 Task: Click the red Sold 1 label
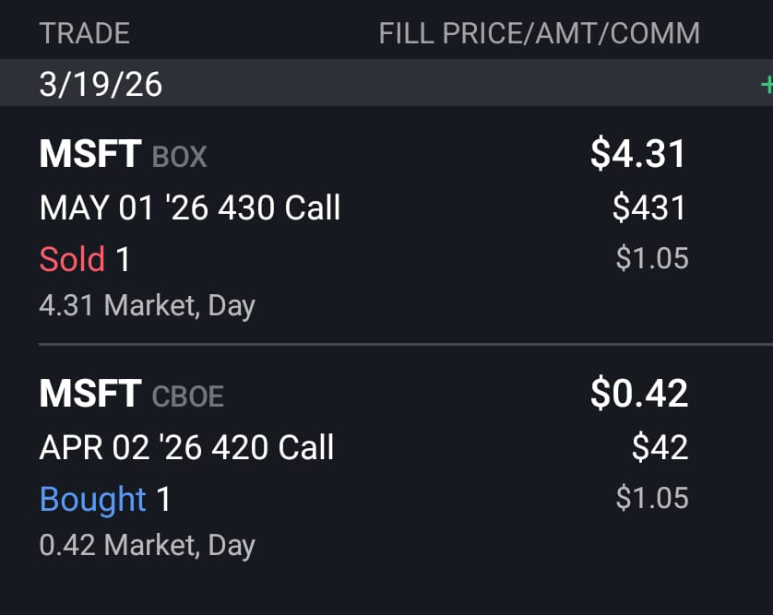point(85,259)
